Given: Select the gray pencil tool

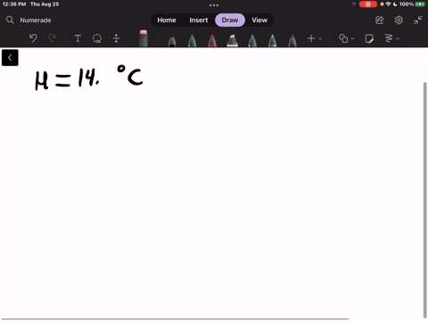Looking at the screenshot, I should [x=292, y=41].
